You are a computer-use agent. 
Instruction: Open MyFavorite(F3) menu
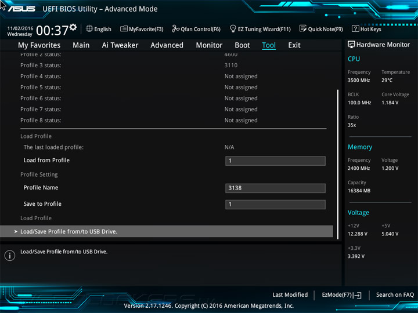[x=142, y=29]
